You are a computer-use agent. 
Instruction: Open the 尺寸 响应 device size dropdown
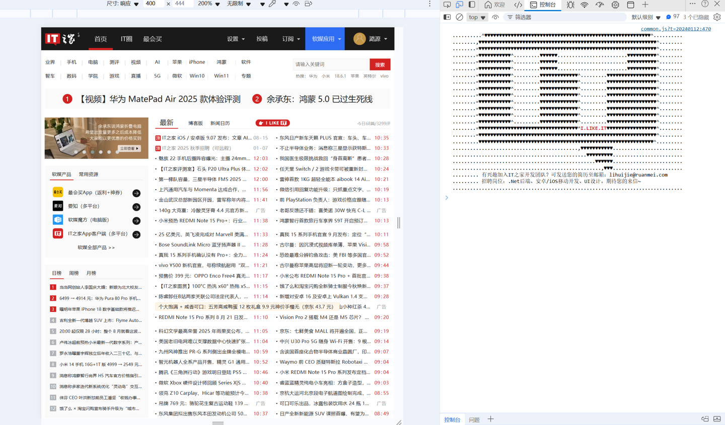pyautogui.click(x=123, y=4)
